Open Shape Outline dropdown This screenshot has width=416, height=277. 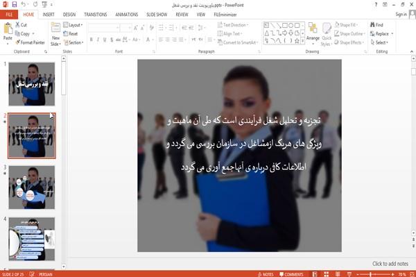349,34
